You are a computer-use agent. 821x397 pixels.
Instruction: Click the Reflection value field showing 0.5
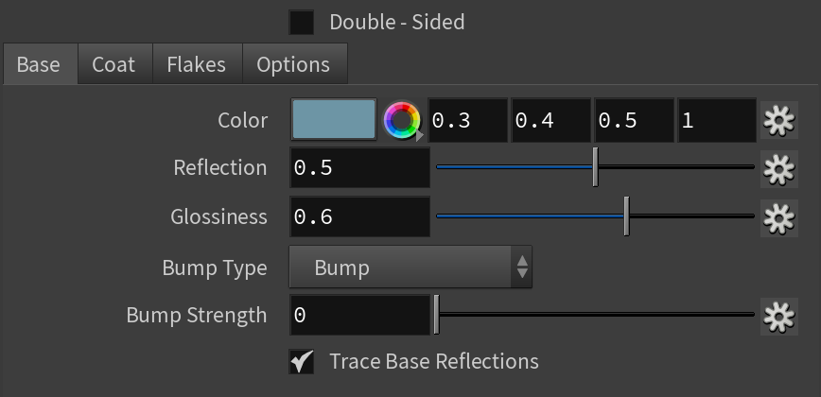(359, 167)
